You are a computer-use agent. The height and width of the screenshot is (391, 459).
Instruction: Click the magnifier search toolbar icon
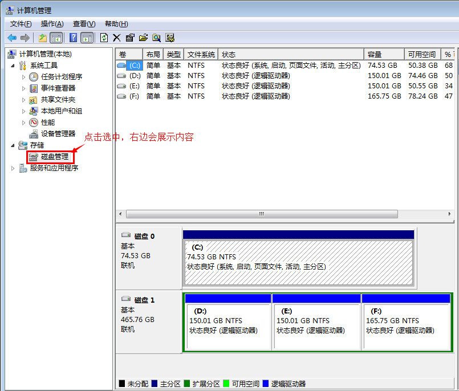coord(156,38)
